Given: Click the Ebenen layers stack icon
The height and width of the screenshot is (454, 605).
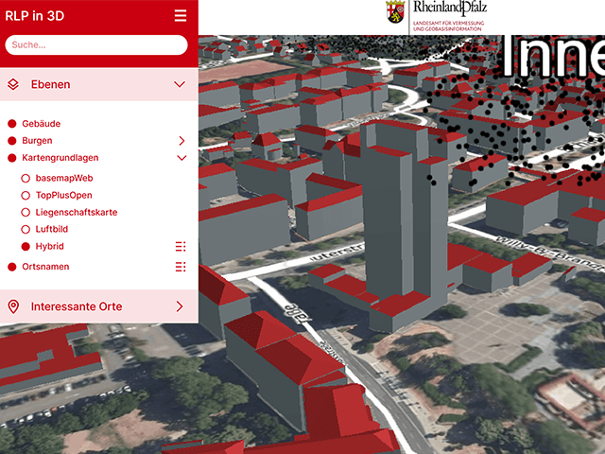Looking at the screenshot, I should tap(13, 84).
